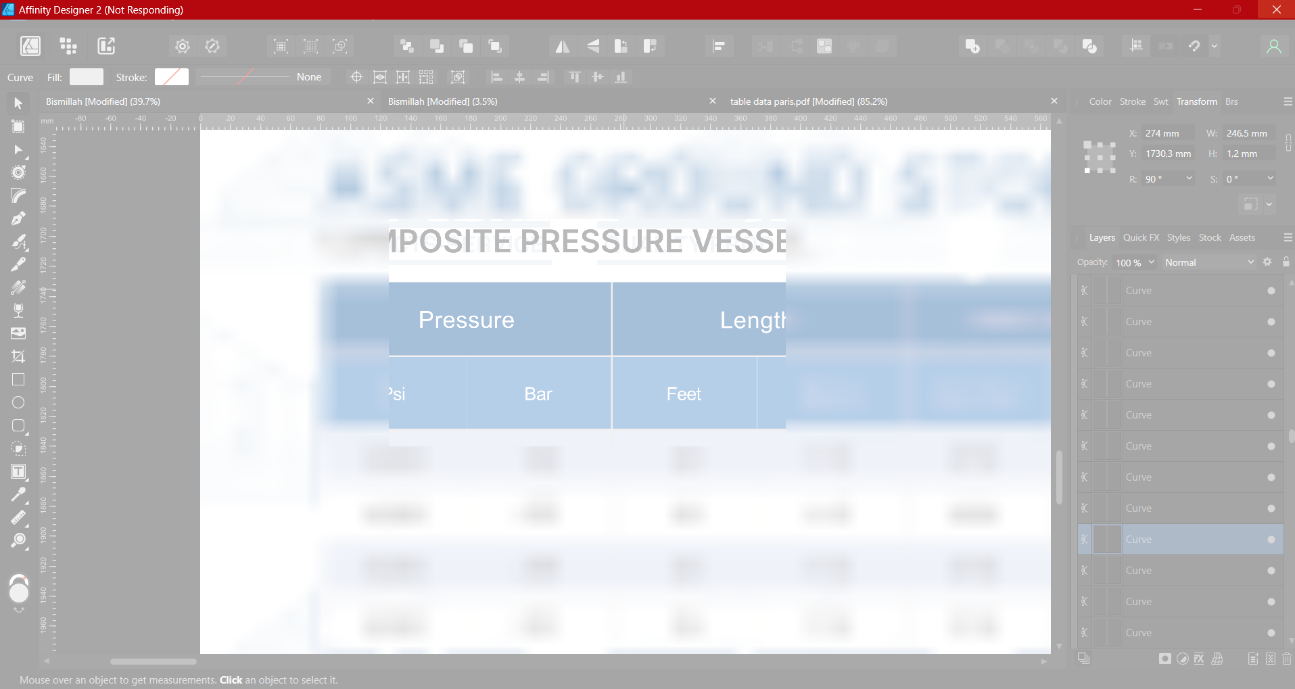Toggle visibility of the topmost Curve layer
Viewport: 1295px width, 689px height.
1271,291
